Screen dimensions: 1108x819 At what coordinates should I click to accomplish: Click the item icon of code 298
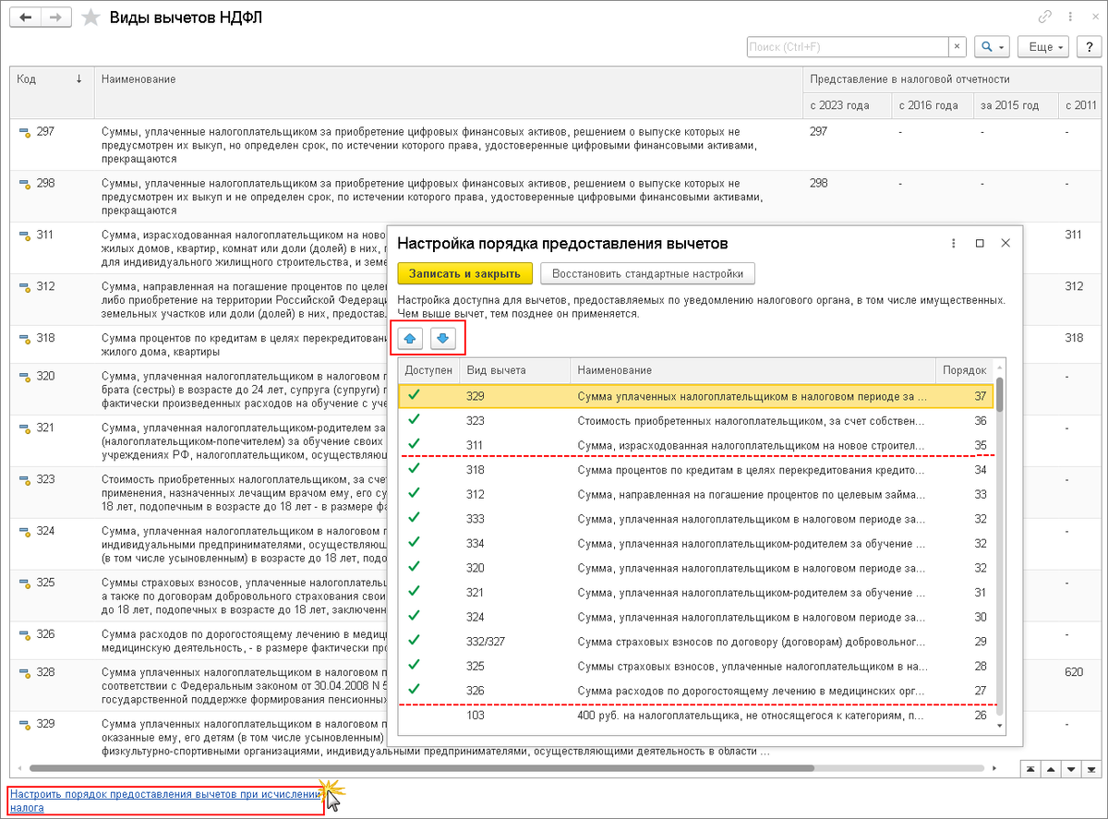point(25,185)
